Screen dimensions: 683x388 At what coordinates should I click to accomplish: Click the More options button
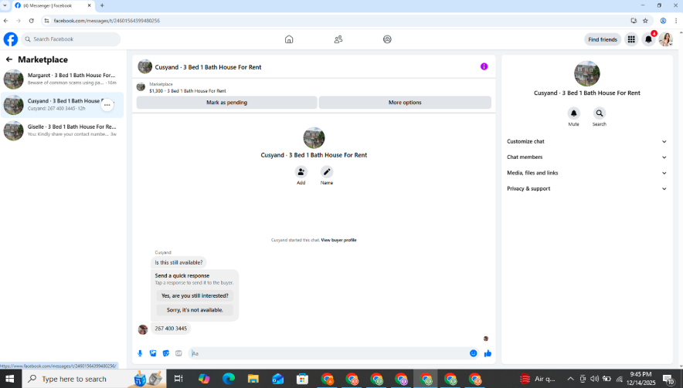click(405, 103)
